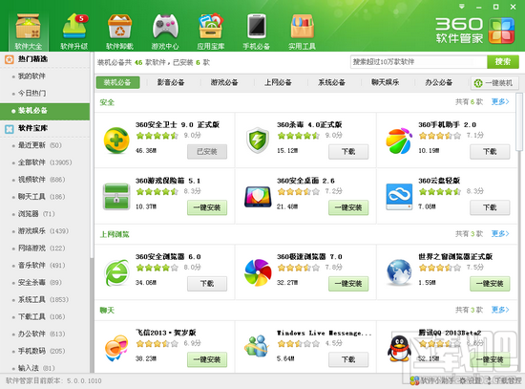This screenshot has width=525, height=389.
Task: Click the 360极速浏览器 pinwheel icon
Action: [x=258, y=272]
